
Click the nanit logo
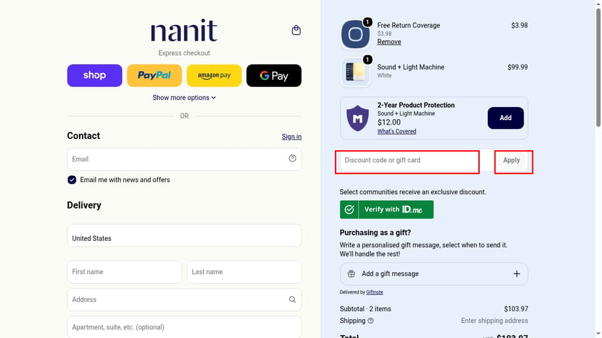(184, 30)
